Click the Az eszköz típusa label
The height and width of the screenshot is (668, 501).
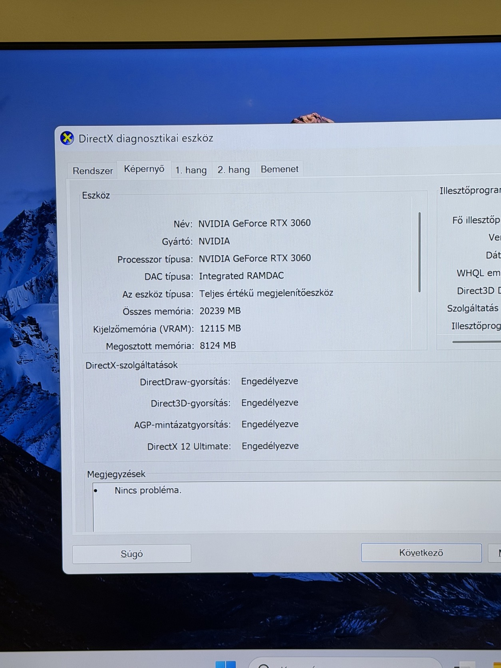158,294
